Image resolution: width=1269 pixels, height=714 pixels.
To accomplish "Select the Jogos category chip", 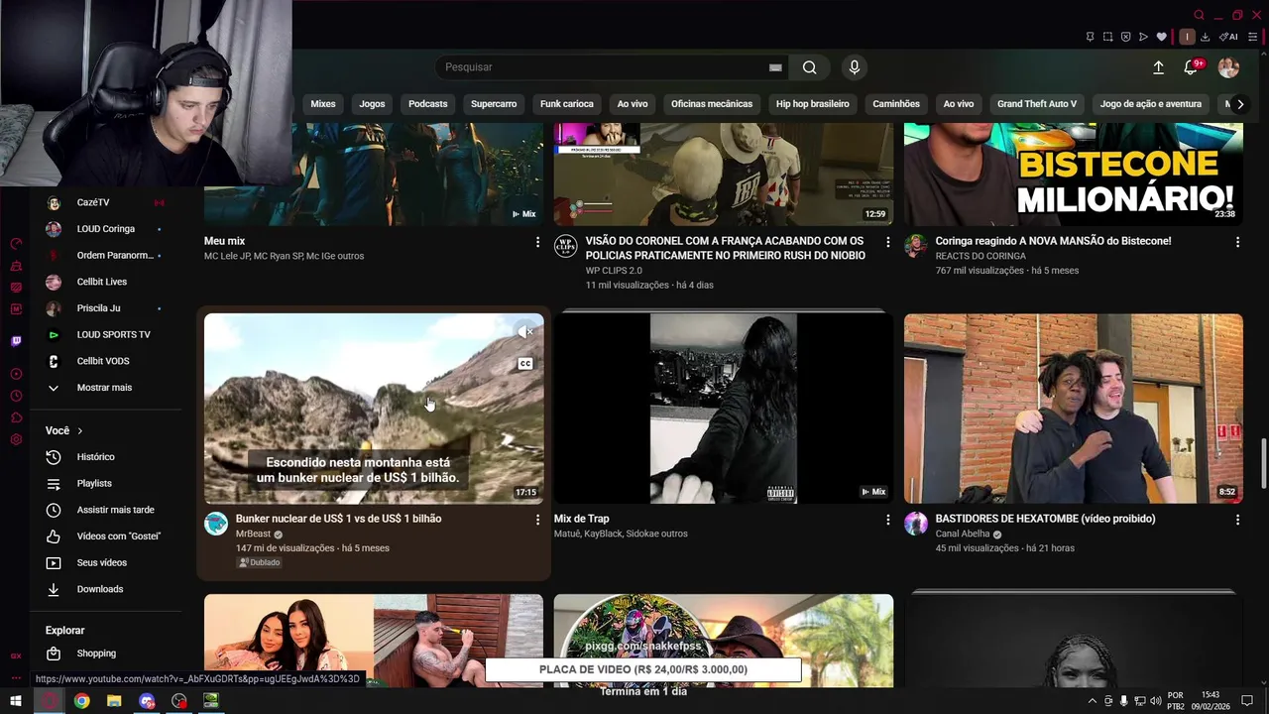I will 372,104.
